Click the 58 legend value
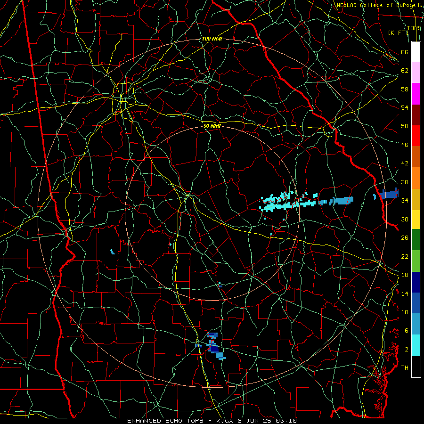The image size is (424, 424). [405, 89]
